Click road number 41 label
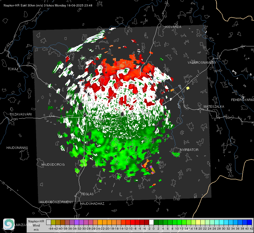This screenshot has width=254, height=233. (x=197, y=75)
